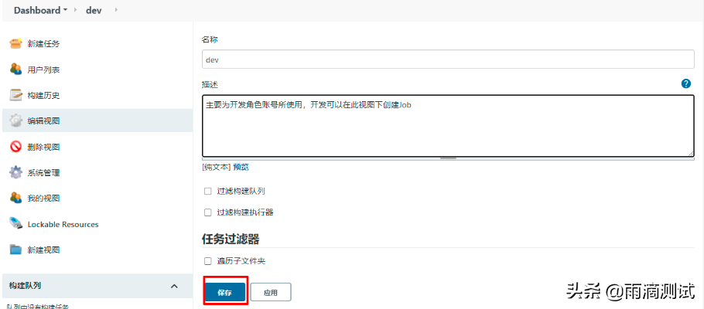Open the Dashboard breadcrumb dropdown arrow
The height and width of the screenshot is (309, 704).
[x=65, y=10]
